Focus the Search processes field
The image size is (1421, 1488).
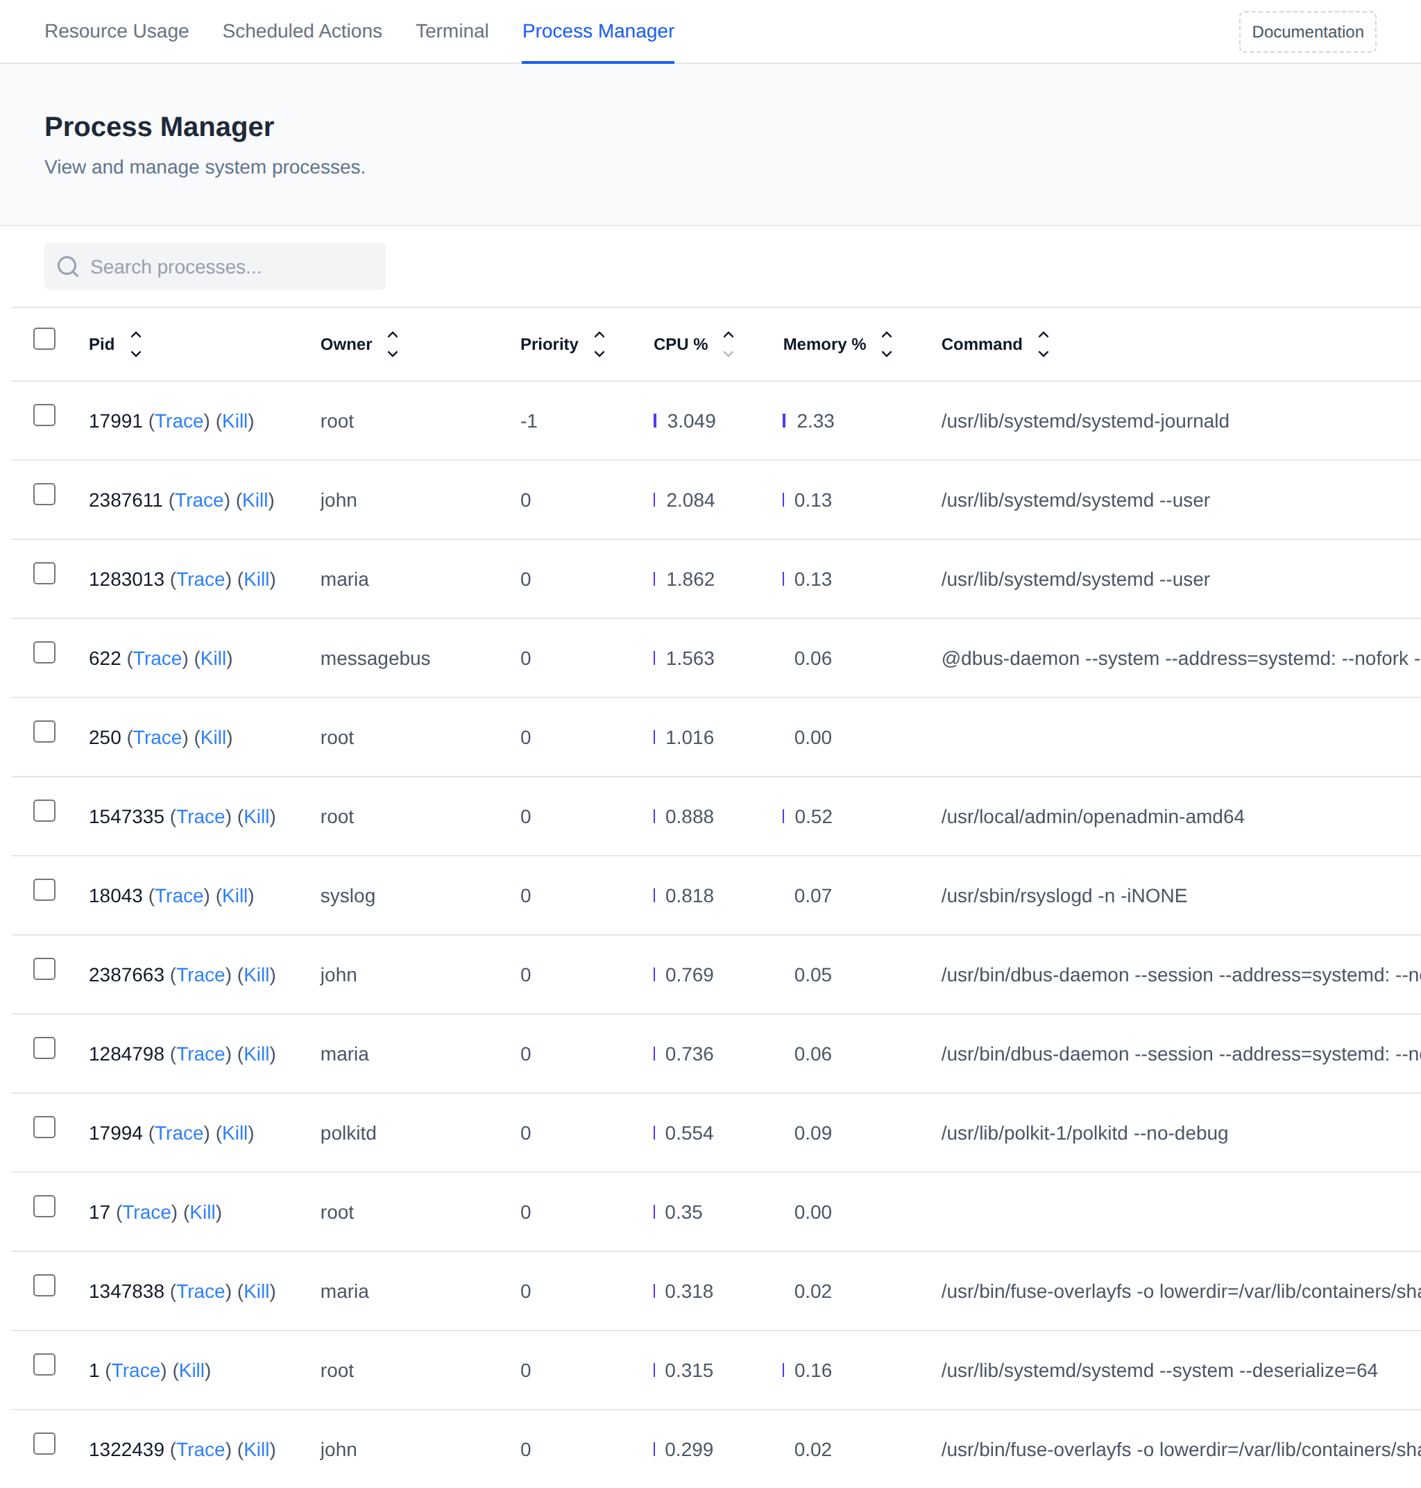(215, 267)
